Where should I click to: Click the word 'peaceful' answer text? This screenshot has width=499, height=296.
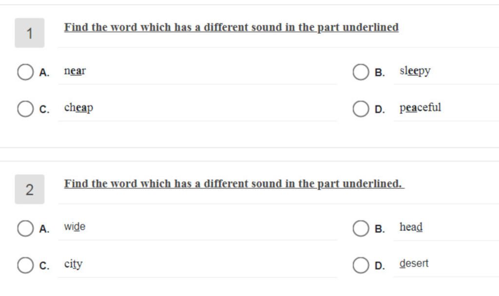click(x=421, y=108)
